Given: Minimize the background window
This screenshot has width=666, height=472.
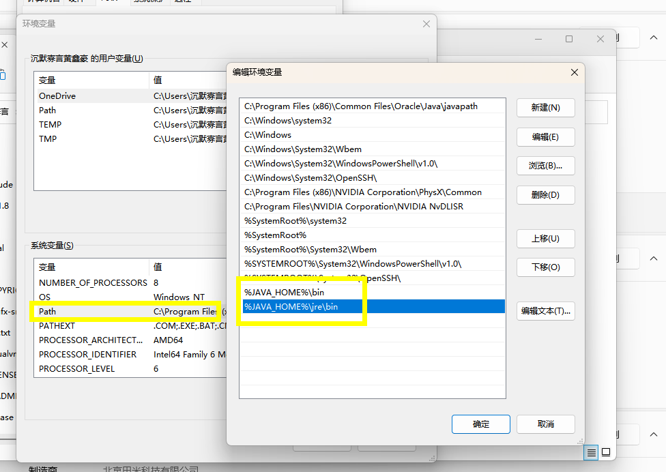Looking at the screenshot, I should [x=538, y=39].
